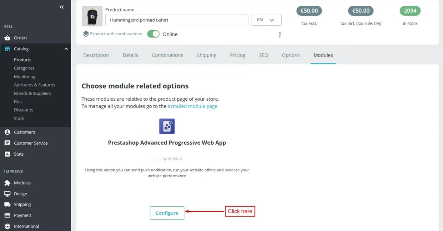Click the Configure button
The height and width of the screenshot is (231, 443).
click(x=167, y=213)
